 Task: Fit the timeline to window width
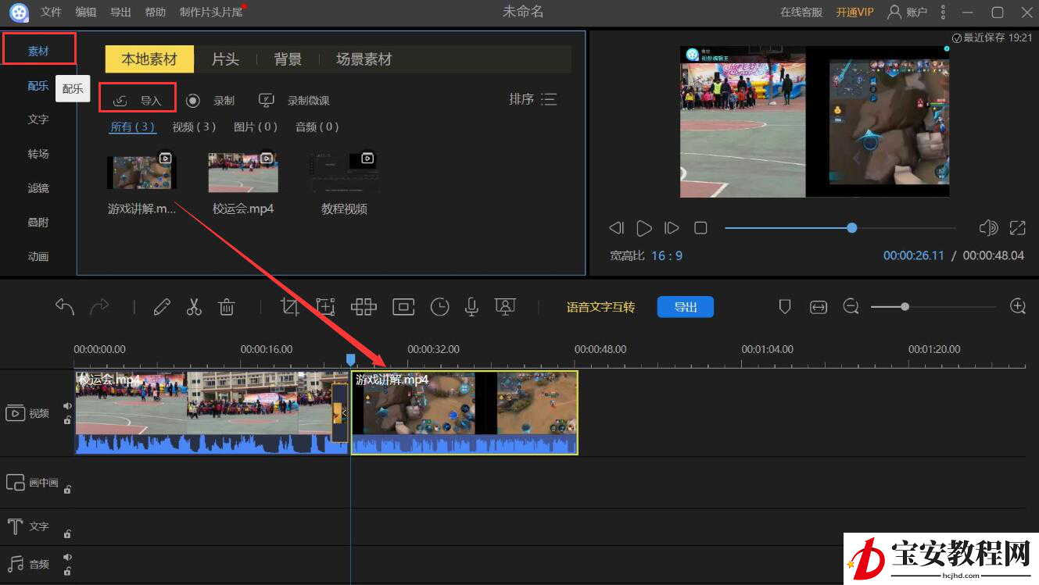819,307
